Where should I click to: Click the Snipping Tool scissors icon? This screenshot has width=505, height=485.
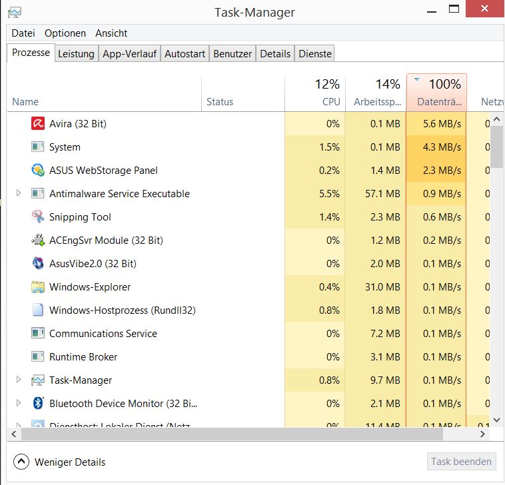tap(38, 217)
